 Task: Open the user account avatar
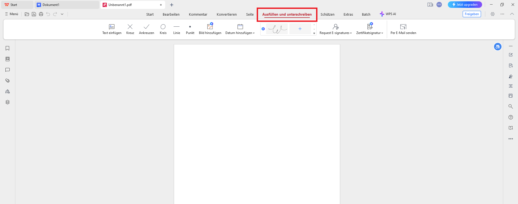439,5
